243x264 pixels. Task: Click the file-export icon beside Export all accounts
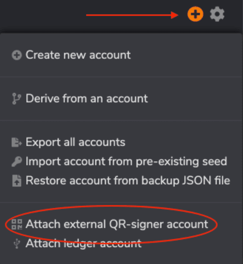point(17,142)
